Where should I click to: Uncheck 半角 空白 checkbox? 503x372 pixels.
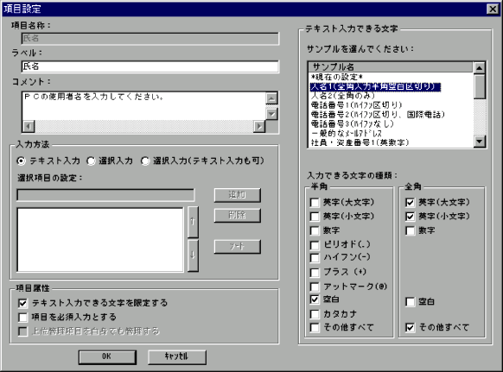315,299
